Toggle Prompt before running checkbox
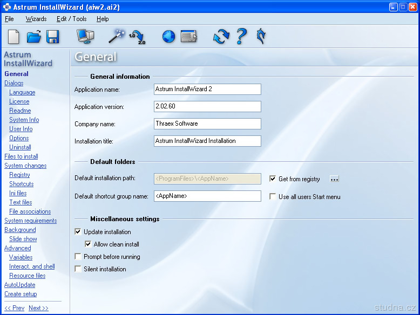 pos(79,257)
